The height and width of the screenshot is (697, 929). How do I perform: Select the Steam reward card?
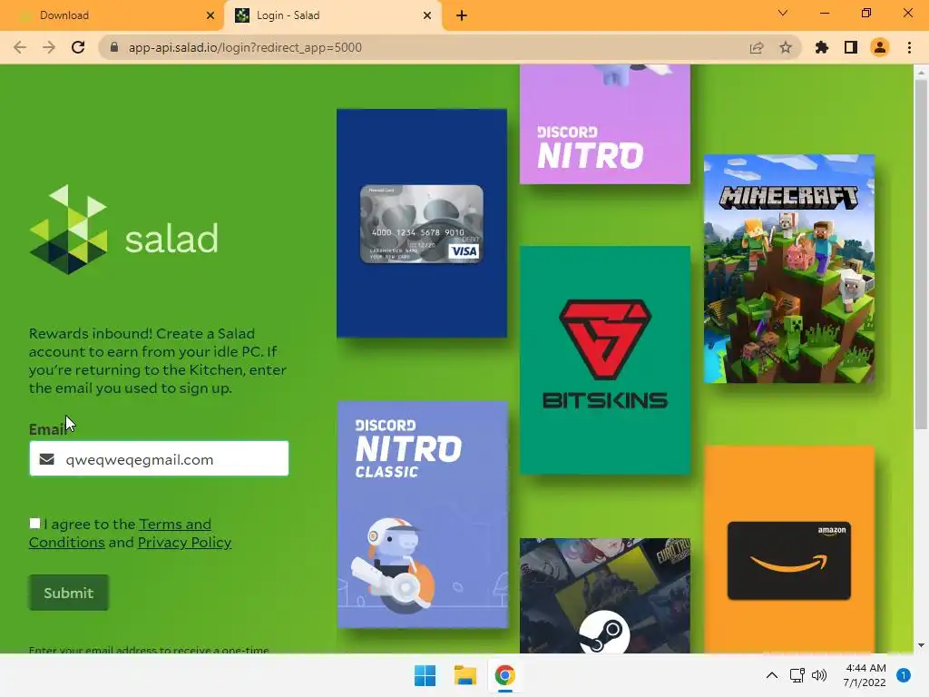click(x=605, y=595)
